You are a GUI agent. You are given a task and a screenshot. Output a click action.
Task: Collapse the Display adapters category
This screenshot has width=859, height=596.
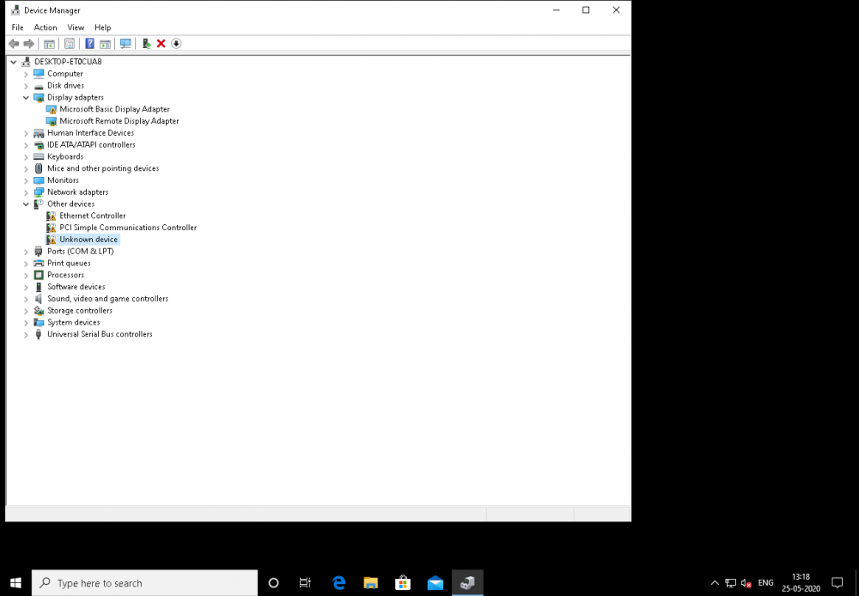point(26,98)
